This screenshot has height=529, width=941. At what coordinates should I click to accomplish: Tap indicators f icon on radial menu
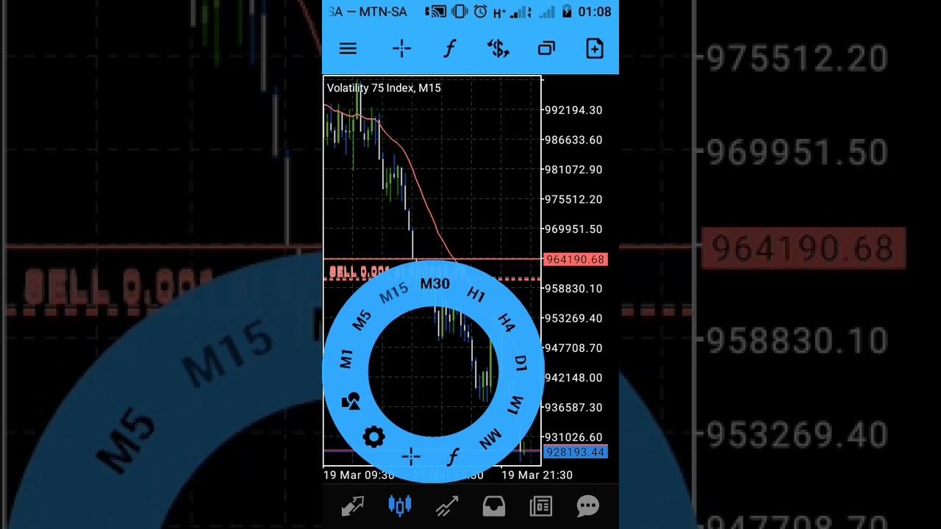[453, 457]
